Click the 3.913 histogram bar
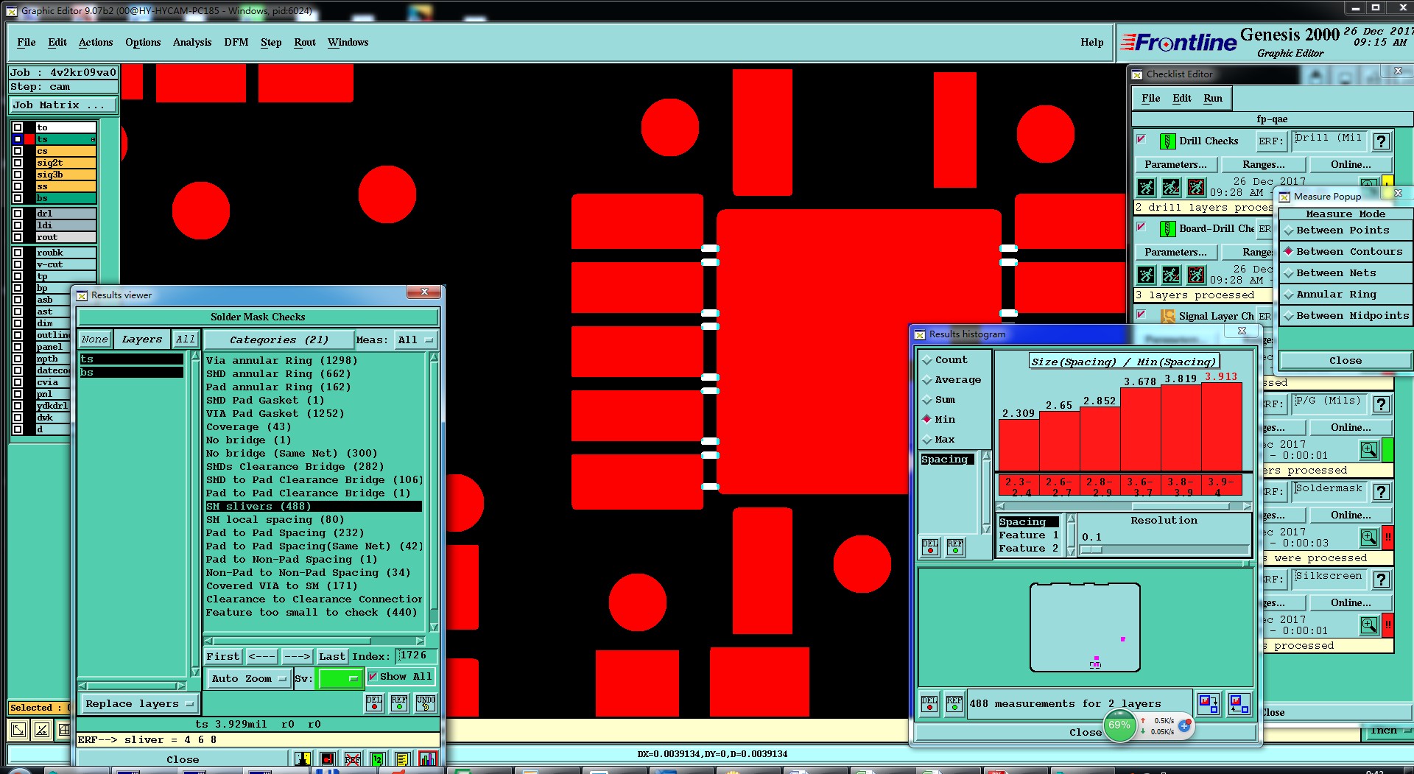Screen dimensions: 1414x774 pyautogui.click(x=1221, y=426)
